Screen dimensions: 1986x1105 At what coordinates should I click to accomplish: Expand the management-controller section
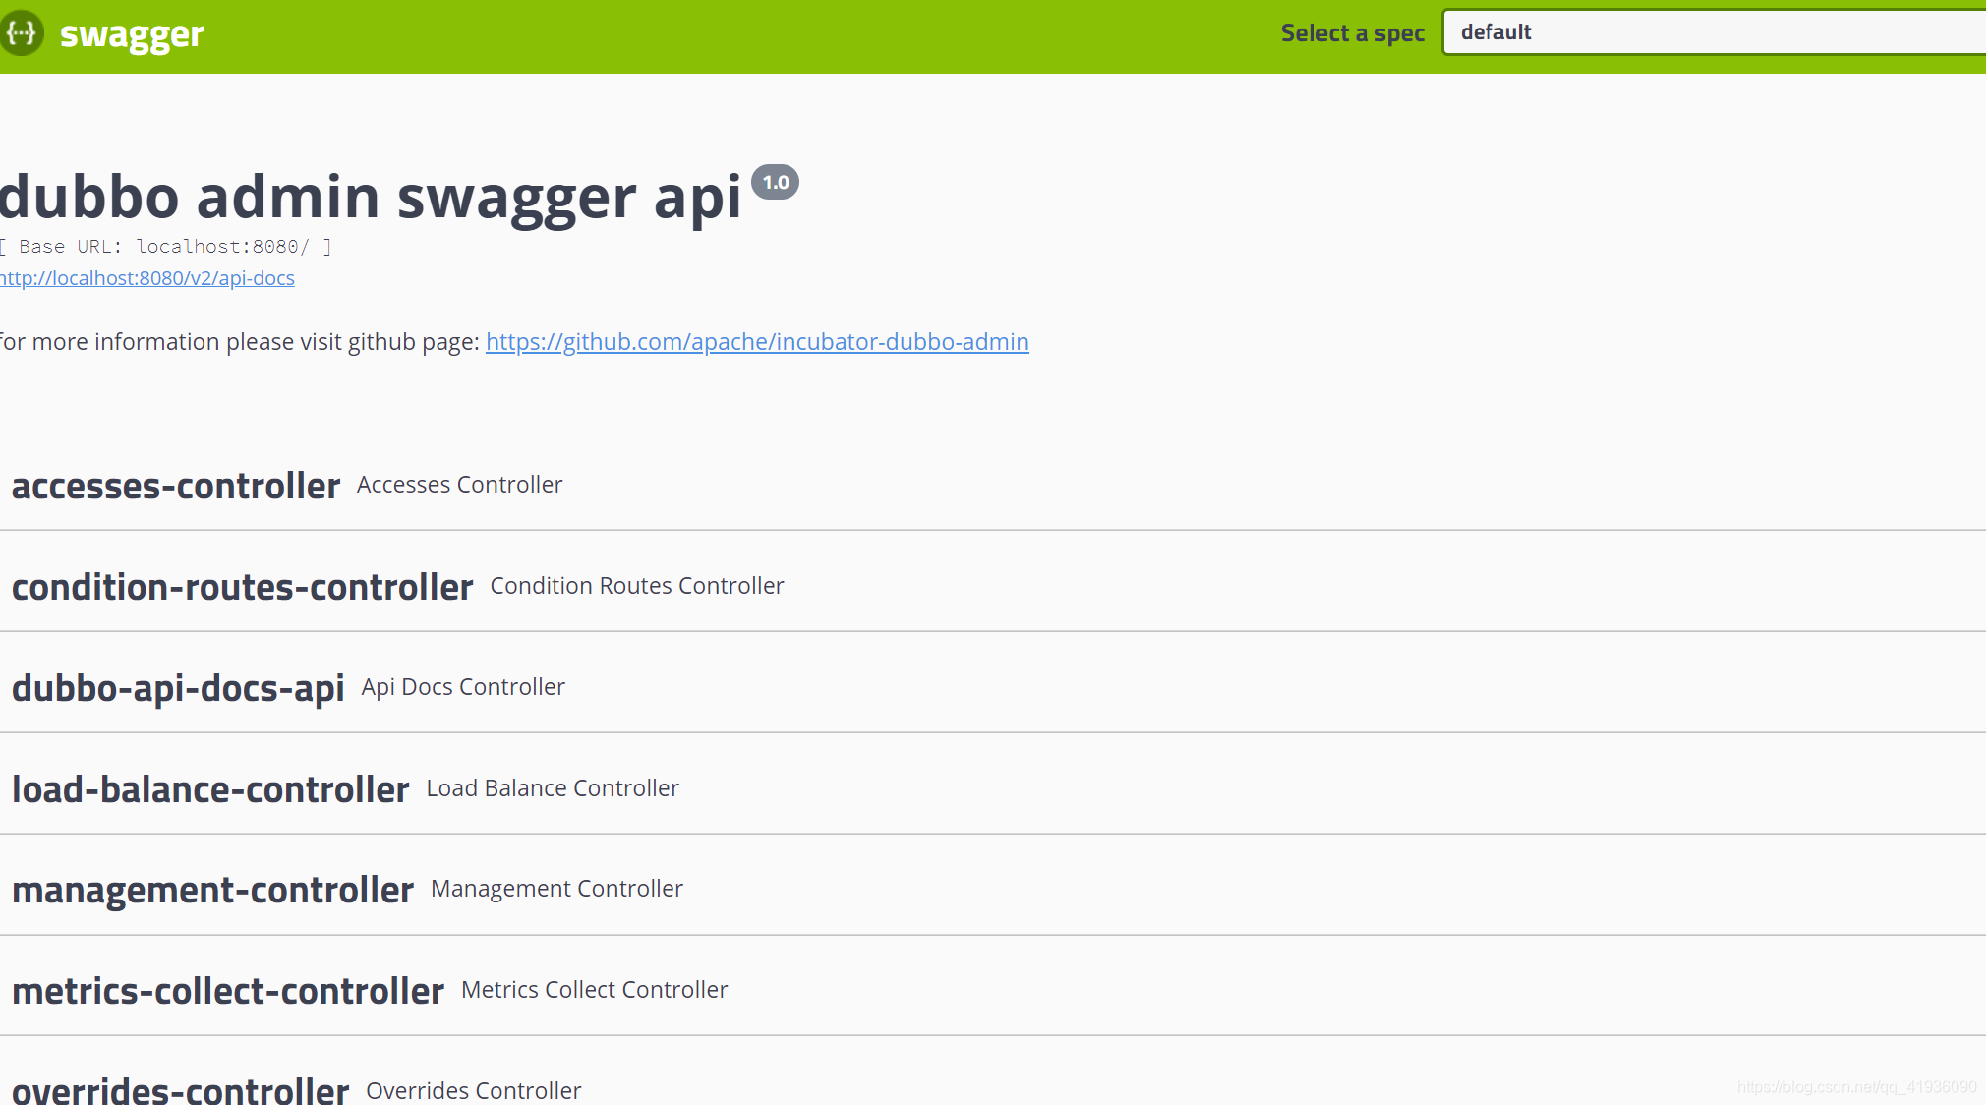(x=212, y=890)
